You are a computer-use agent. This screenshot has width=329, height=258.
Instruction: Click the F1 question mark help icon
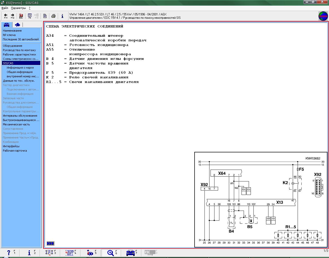pyautogui.click(x=9, y=253)
